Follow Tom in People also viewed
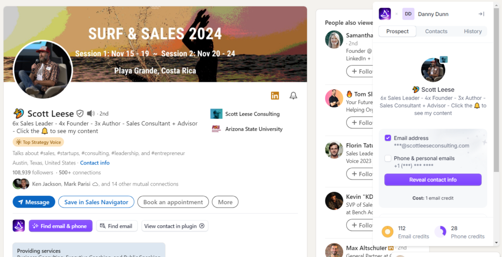502x257 pixels. [x=360, y=123]
